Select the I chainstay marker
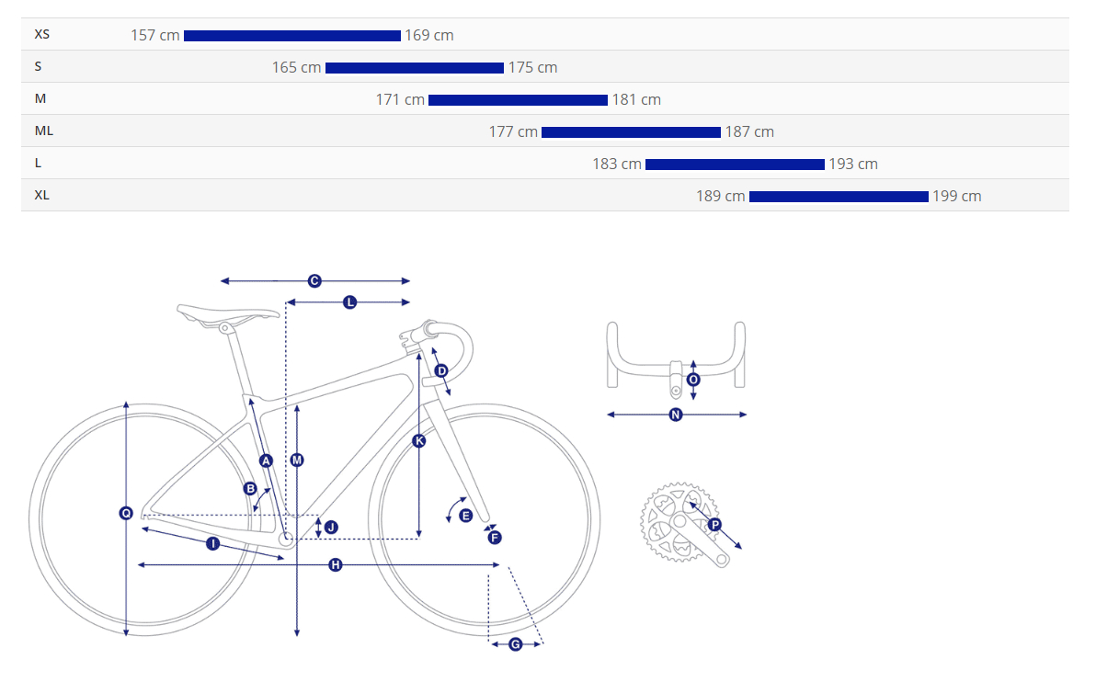The width and height of the screenshot is (1096, 682). point(213,543)
